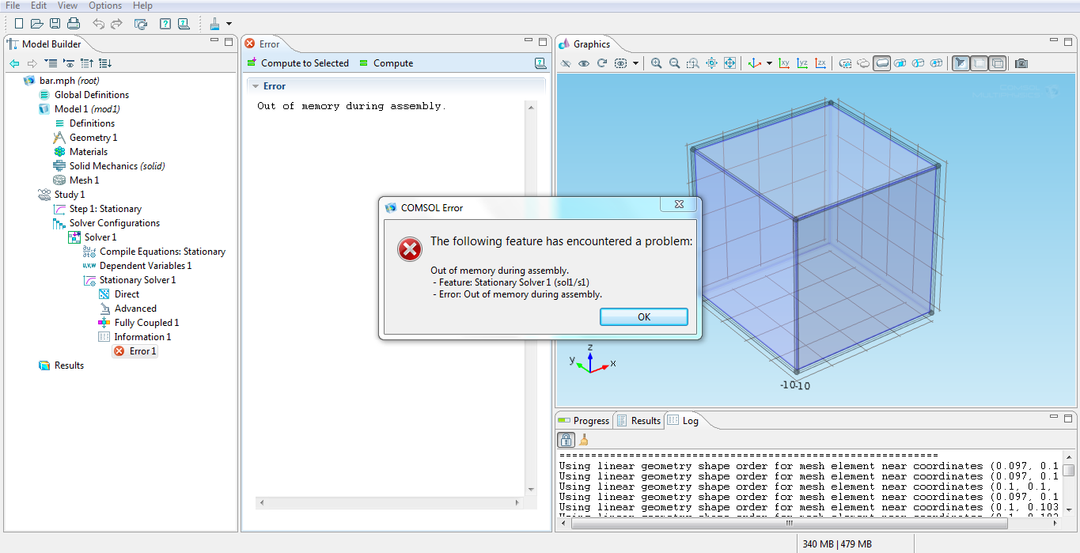
Task: Go to the default 3D view
Action: (x=755, y=63)
